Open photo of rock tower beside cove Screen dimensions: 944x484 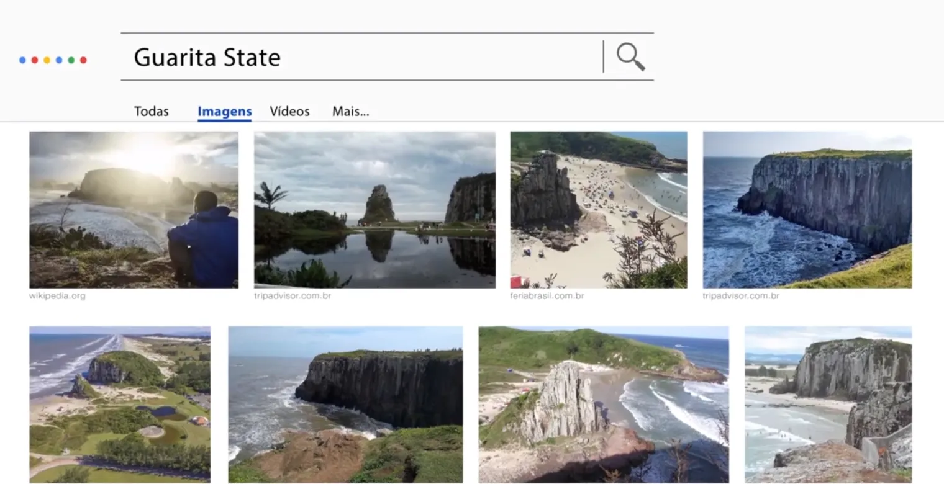[604, 405]
